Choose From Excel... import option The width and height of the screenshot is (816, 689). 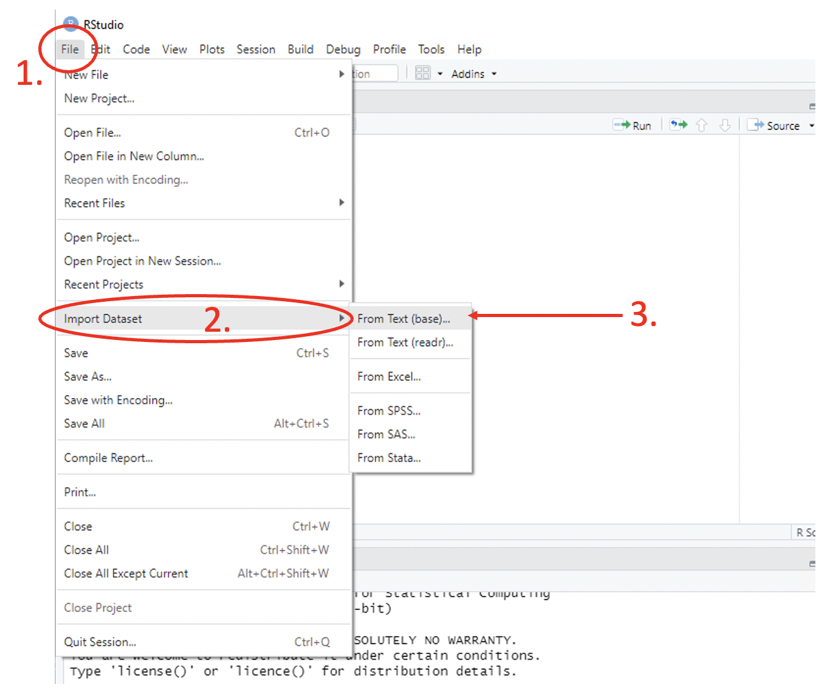(x=411, y=376)
